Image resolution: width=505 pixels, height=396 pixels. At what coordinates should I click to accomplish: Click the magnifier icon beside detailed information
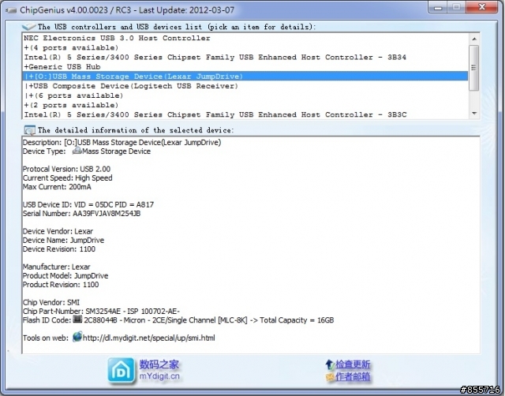coord(30,130)
